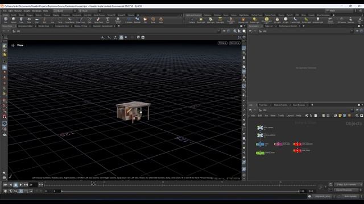The height and width of the screenshot is (204, 364).
Task: Switch to the Material Palette tab
Action: 280,105
